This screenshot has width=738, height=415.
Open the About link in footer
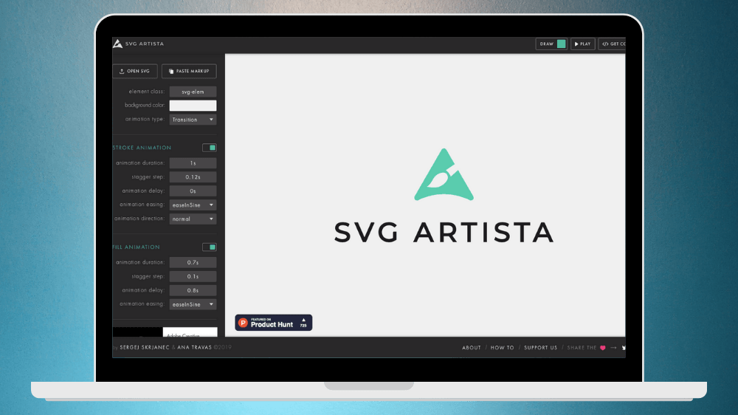471,348
